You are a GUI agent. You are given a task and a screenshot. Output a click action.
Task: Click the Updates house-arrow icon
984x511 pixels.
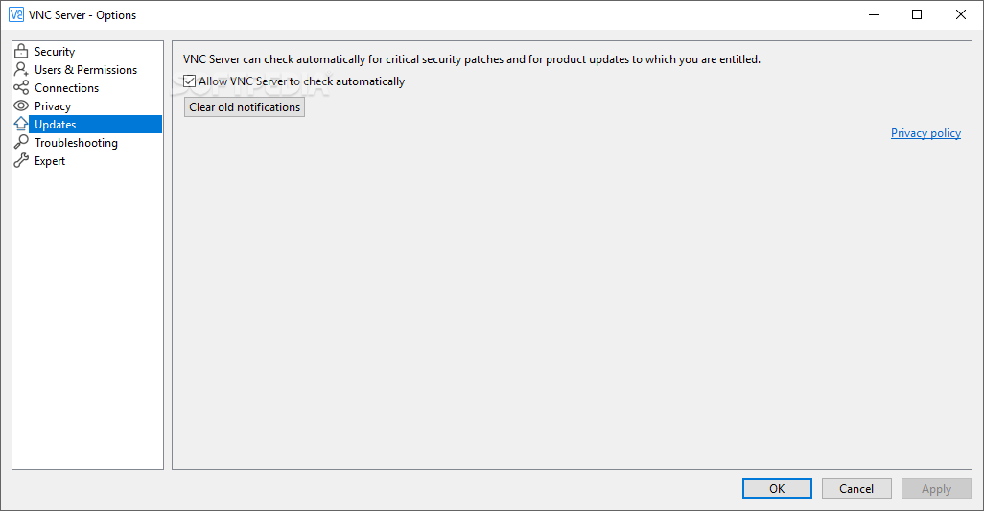click(x=21, y=125)
